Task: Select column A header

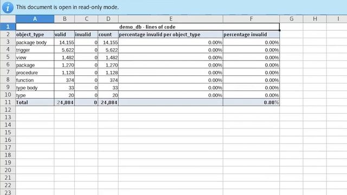Action: tap(35, 19)
